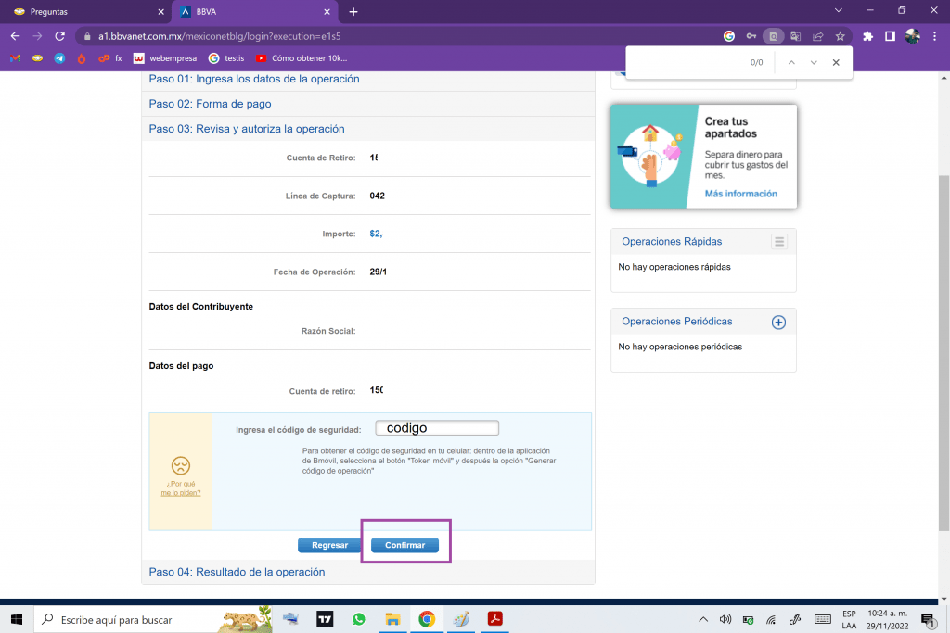The image size is (950, 633).
Task: Open TradingView from taskbar
Action: click(x=325, y=619)
